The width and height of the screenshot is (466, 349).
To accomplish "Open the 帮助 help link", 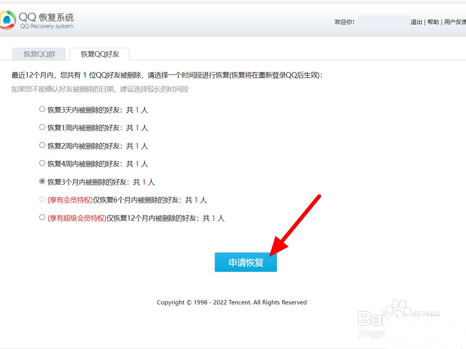I will tap(433, 22).
